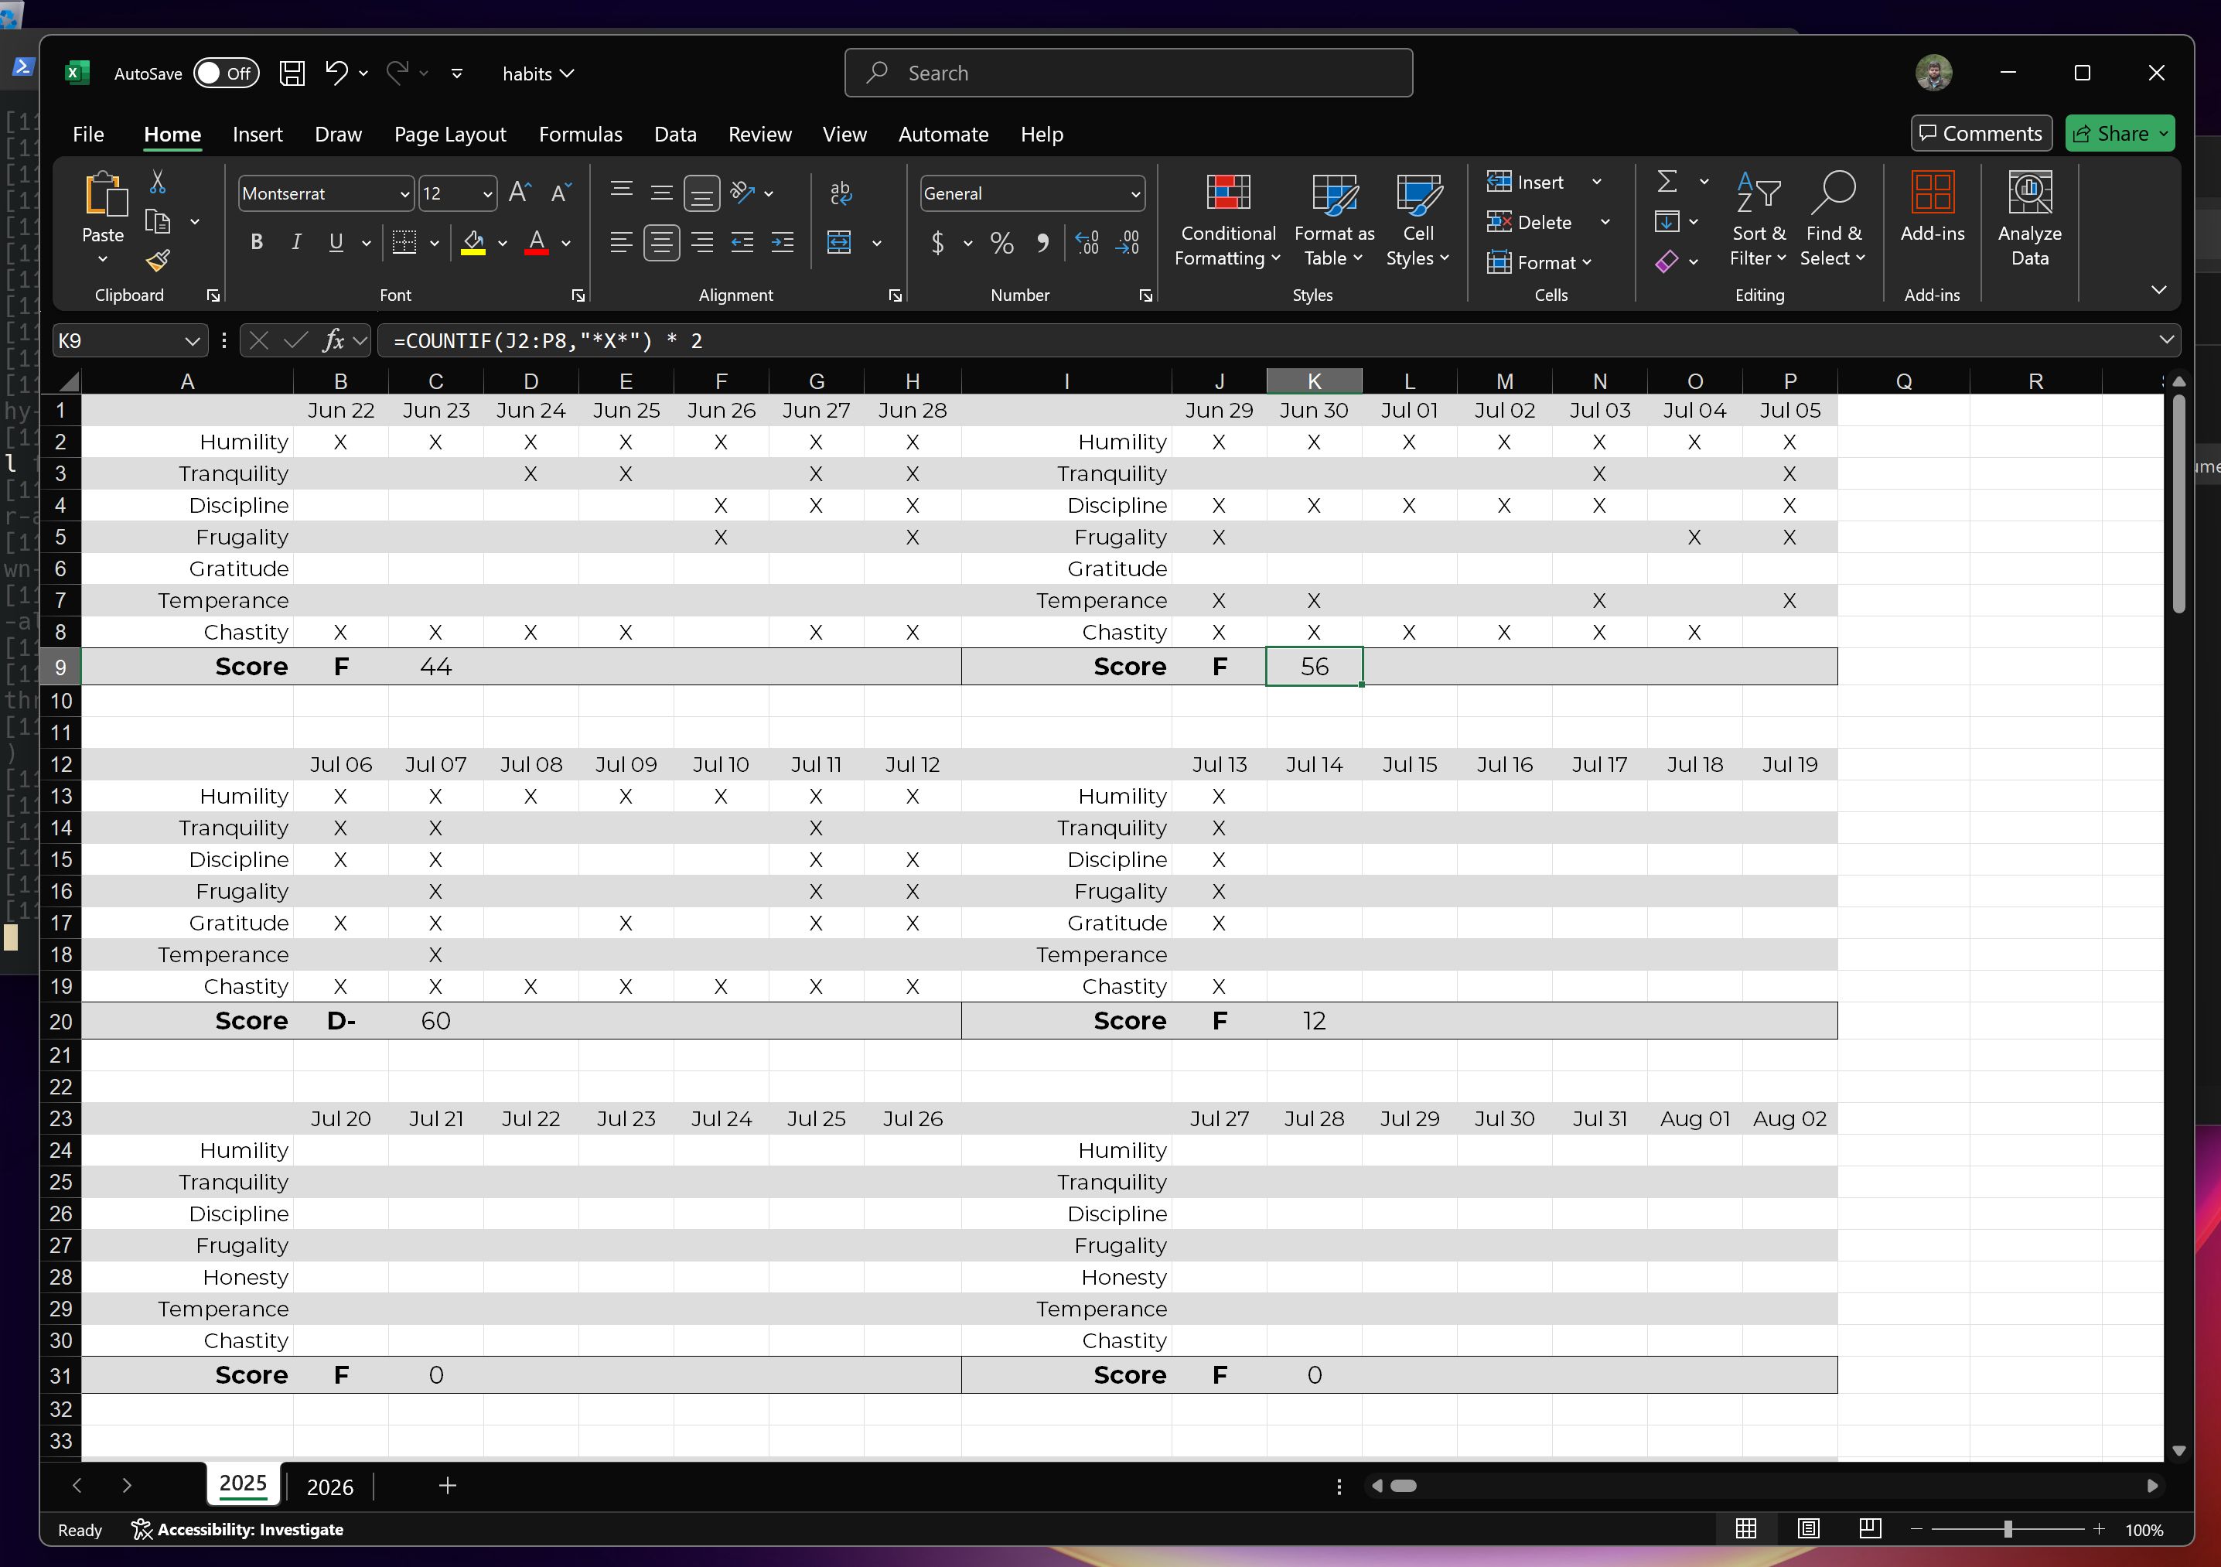Open the 2026 sheet tab

pyautogui.click(x=330, y=1487)
